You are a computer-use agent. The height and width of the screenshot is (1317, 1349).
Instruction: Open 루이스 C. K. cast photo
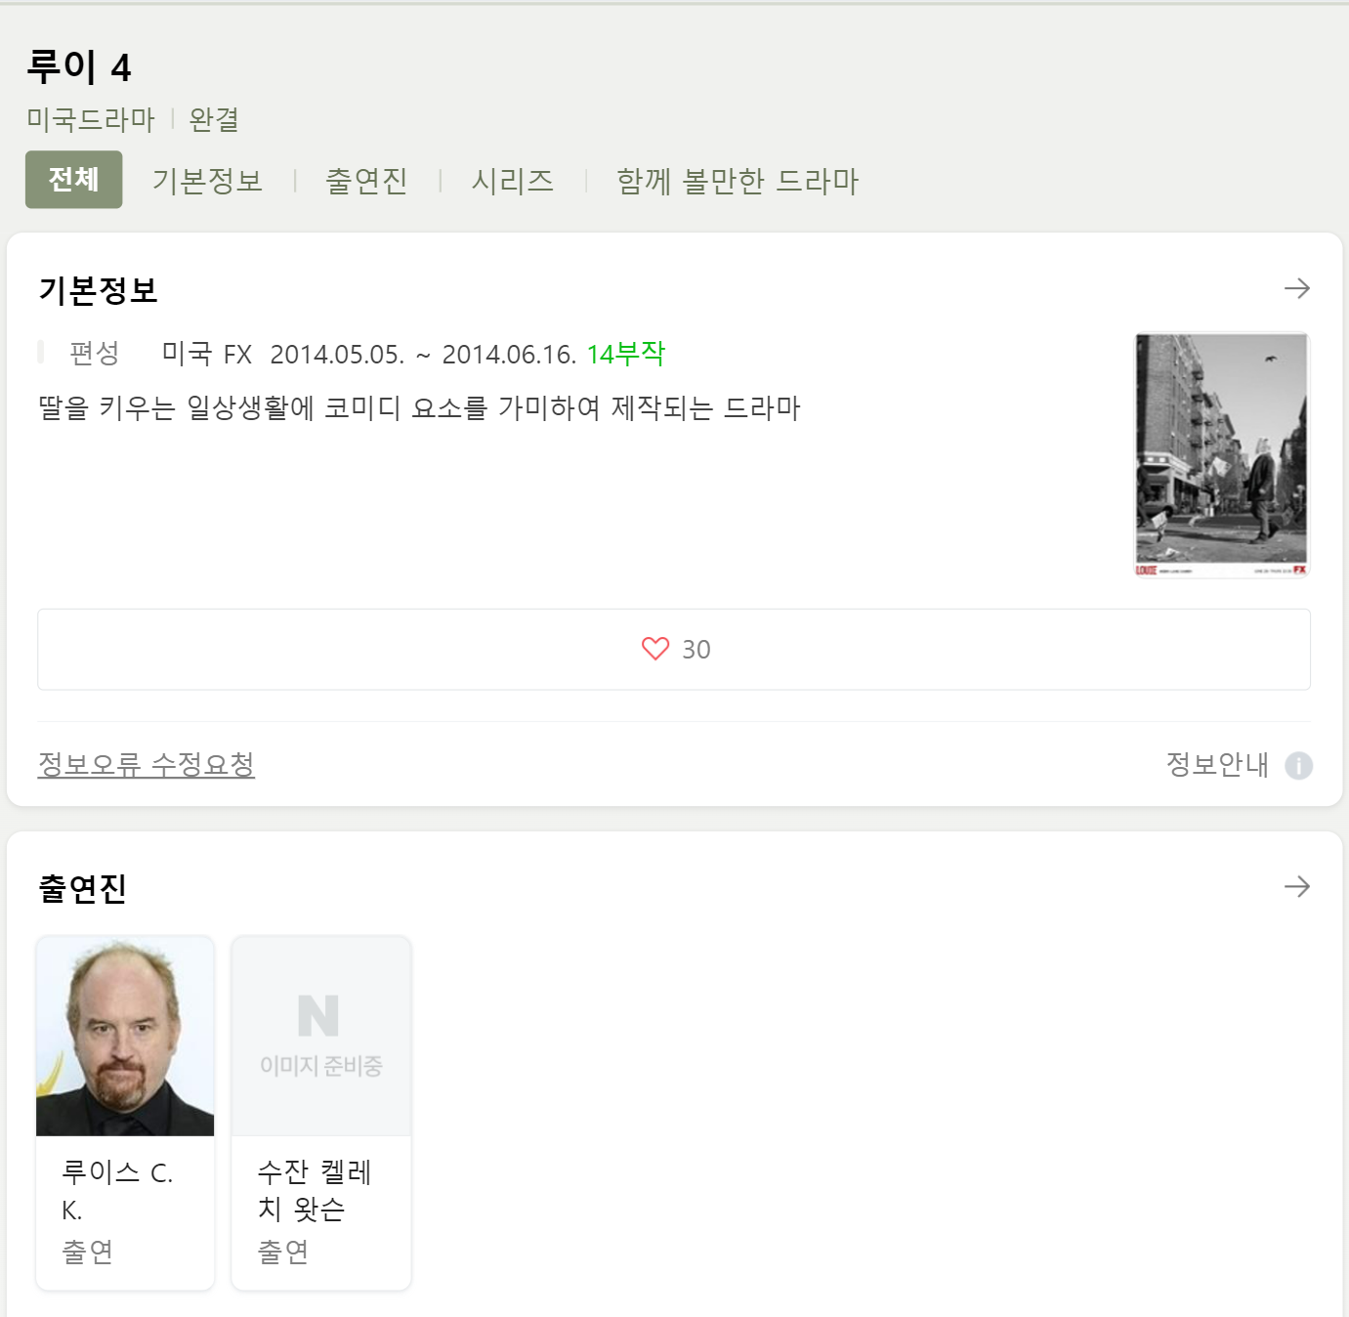pos(125,1037)
